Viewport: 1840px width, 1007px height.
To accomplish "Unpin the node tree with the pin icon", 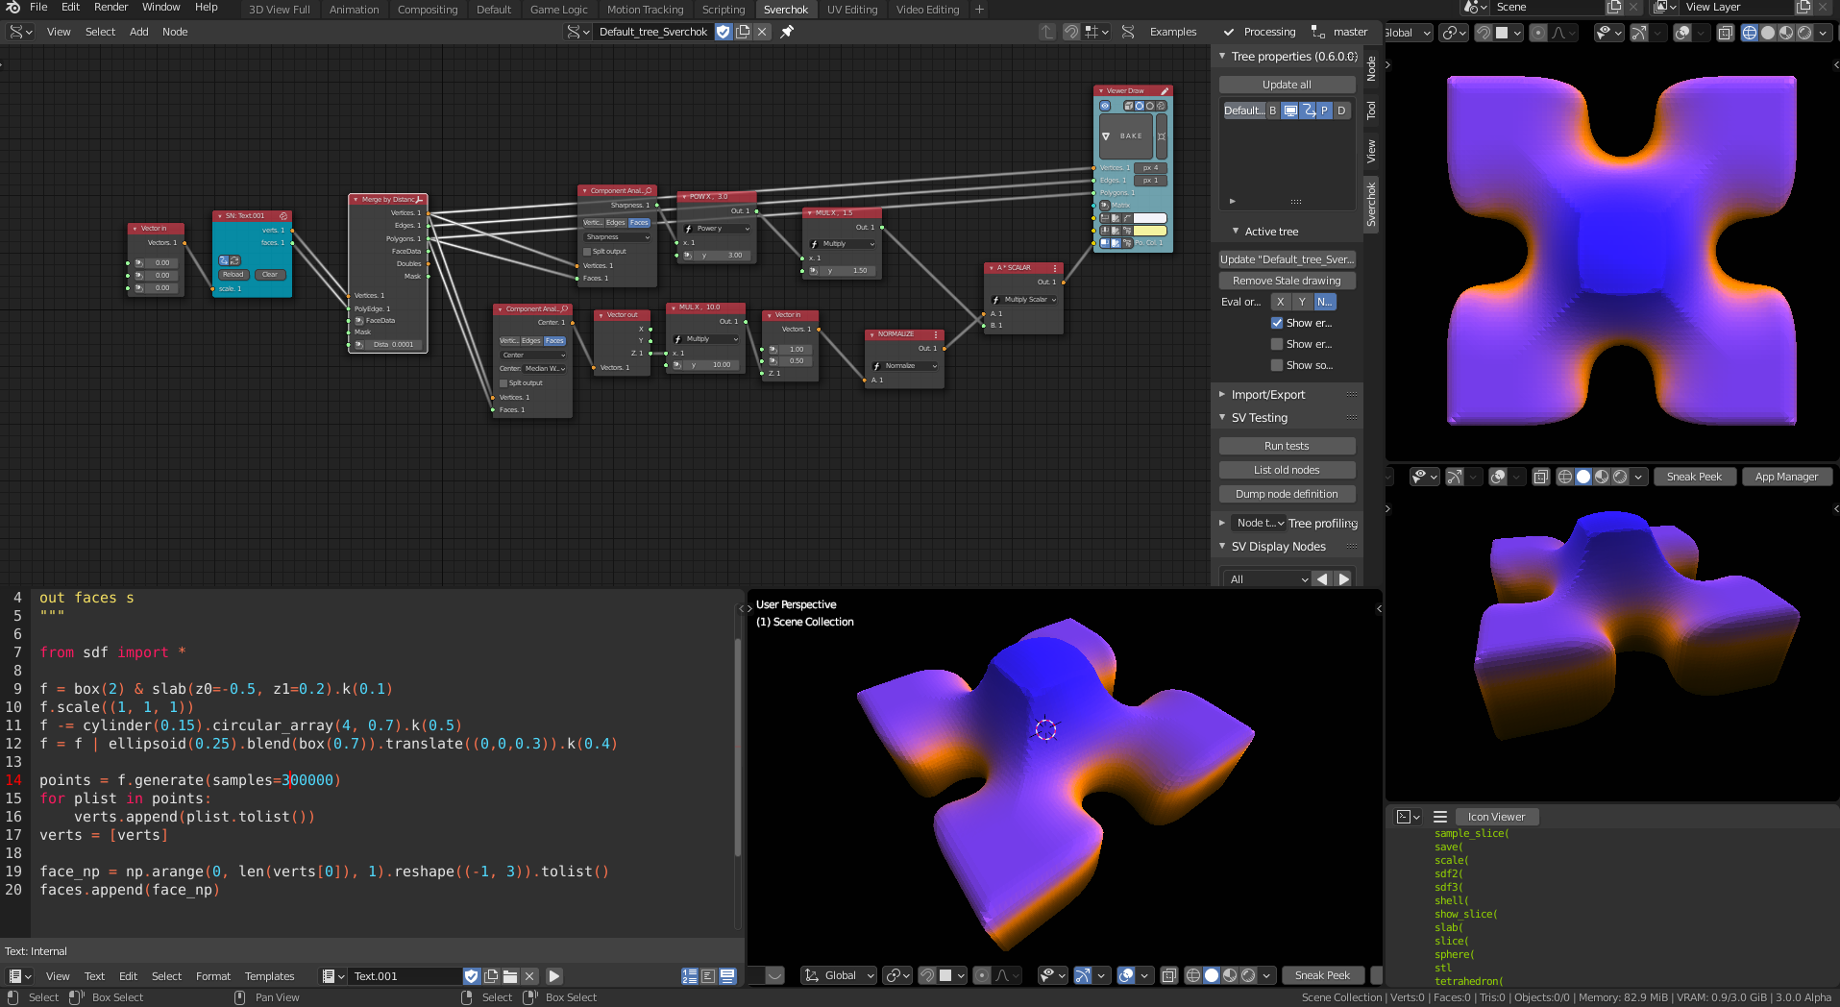I will 787,32.
